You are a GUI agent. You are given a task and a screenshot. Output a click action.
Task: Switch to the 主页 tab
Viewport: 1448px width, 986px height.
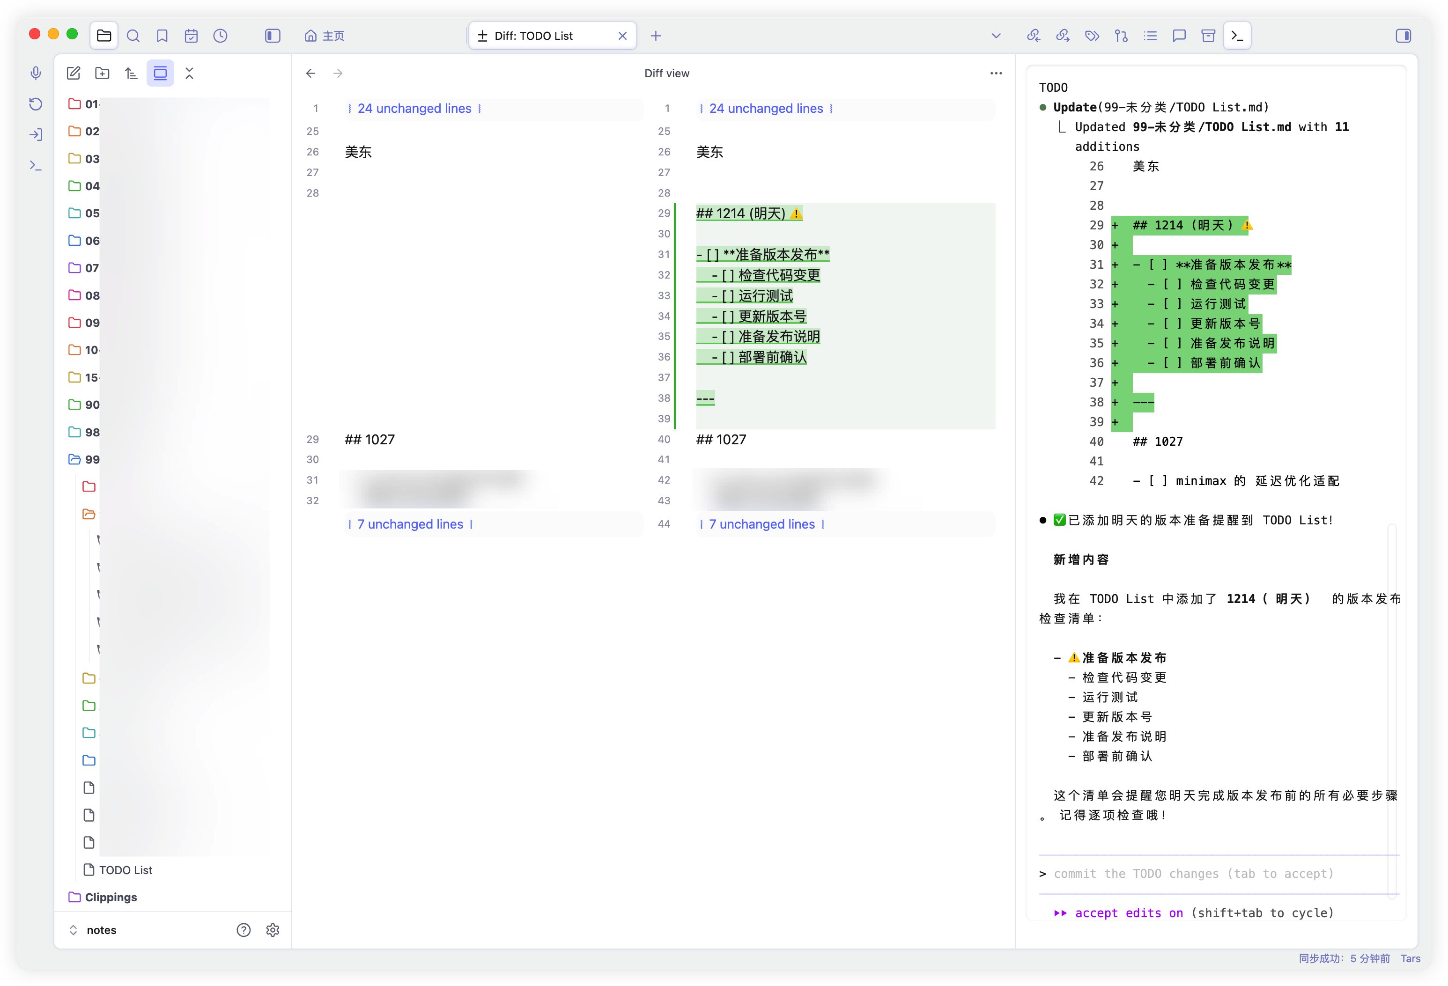[325, 36]
